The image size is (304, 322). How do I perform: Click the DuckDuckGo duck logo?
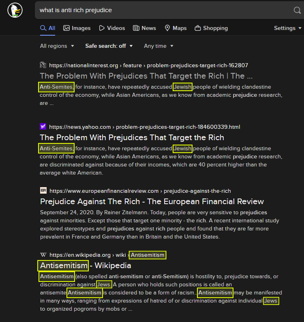(15, 10)
